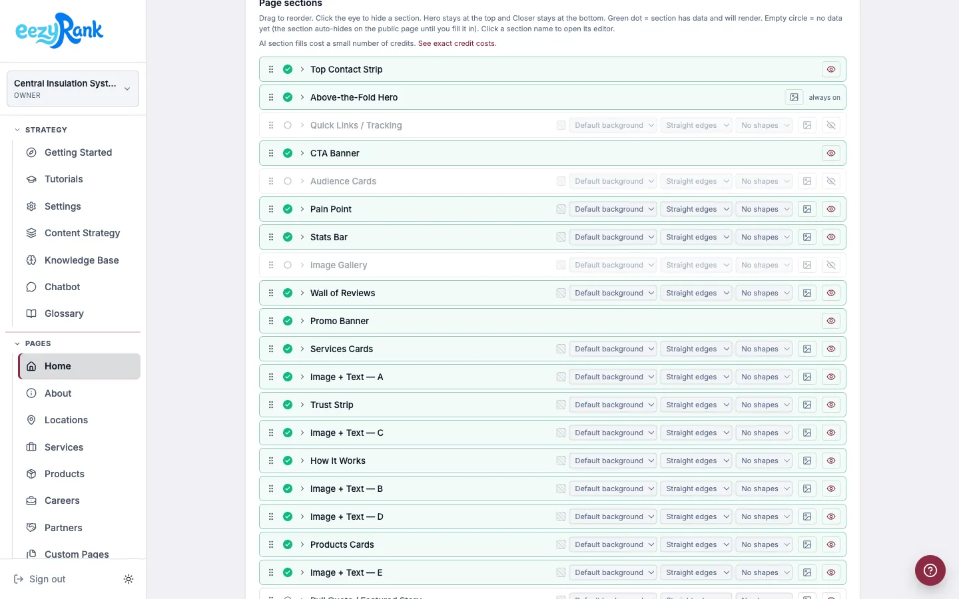The image size is (959, 599).
Task: Click the image icon in Pain Point row
Action: [x=807, y=209]
